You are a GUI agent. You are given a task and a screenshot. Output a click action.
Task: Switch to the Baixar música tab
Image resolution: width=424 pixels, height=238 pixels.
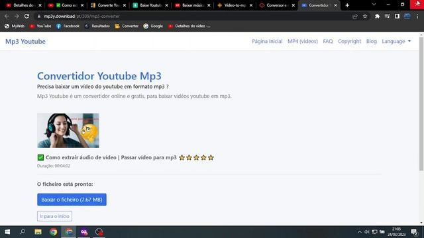coord(192,5)
